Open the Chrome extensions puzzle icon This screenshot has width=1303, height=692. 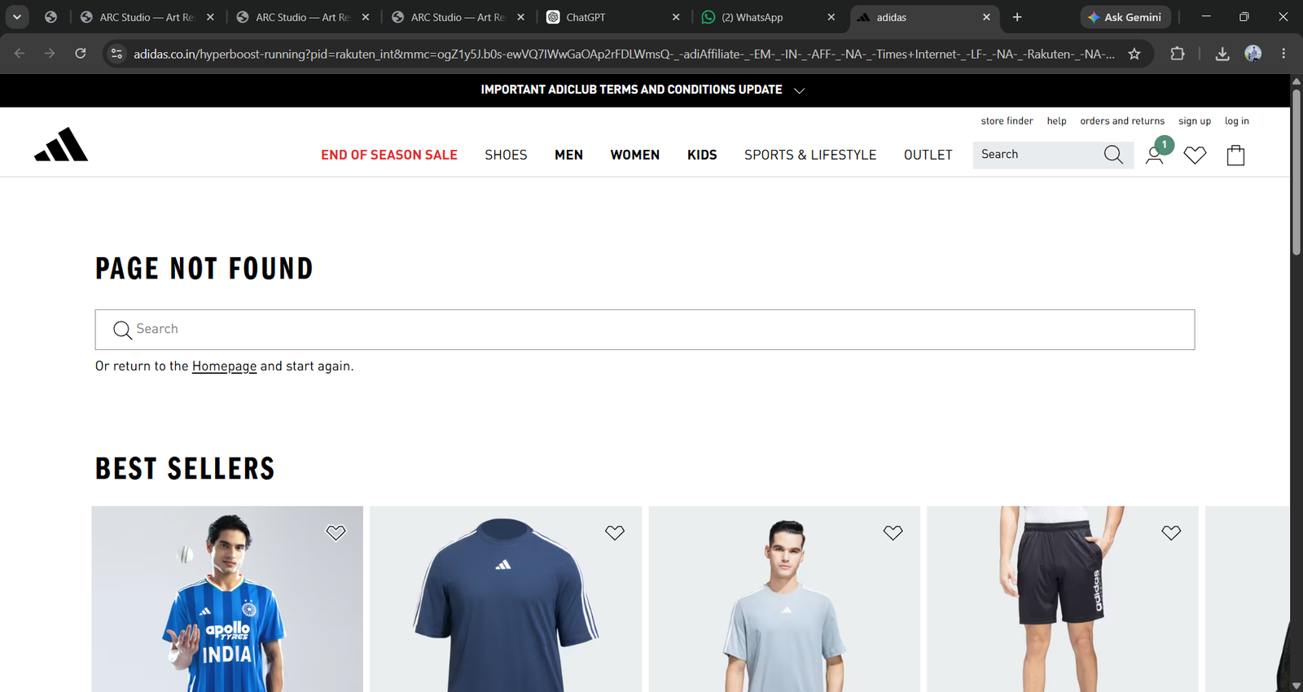(1177, 54)
